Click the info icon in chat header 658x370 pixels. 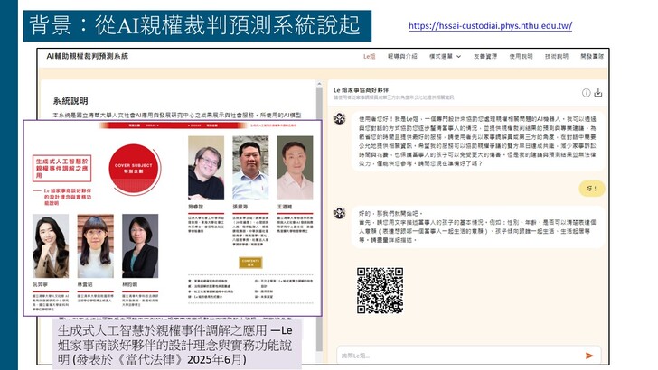(585, 93)
